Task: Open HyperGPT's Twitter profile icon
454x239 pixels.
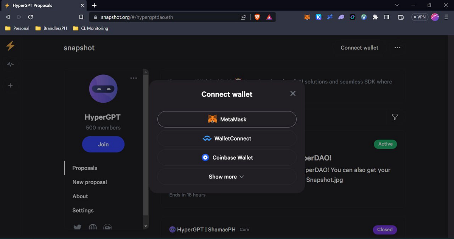Action: click(x=77, y=227)
